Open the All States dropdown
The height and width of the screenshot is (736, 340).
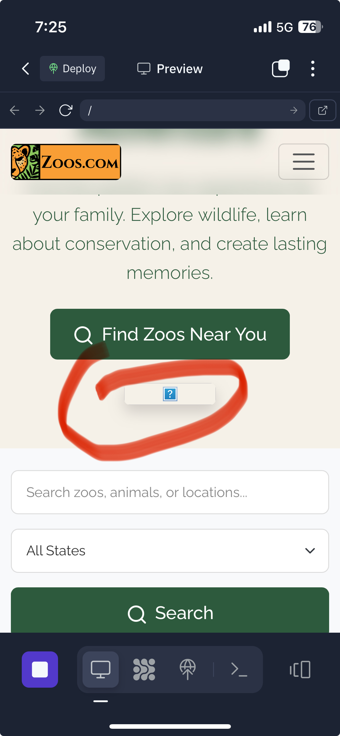[170, 550]
